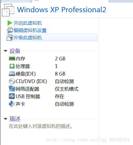
Task: Click the 2 GB memory value
Action: coord(60,59)
